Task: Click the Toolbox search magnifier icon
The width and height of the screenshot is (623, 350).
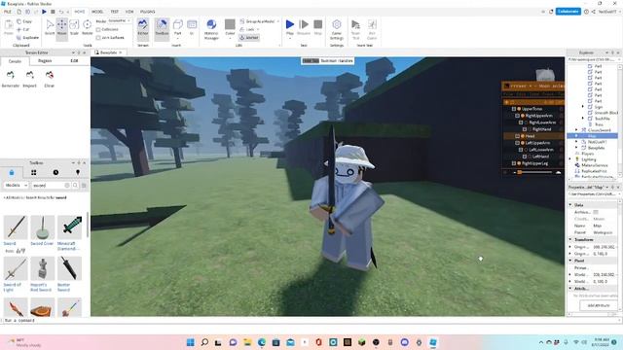Action: coord(75,186)
